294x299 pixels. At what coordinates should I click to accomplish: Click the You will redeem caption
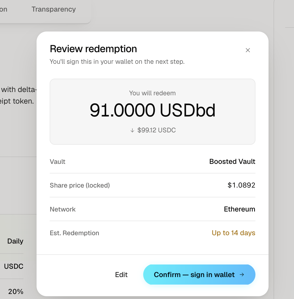(x=152, y=93)
